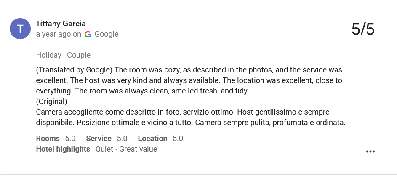The width and height of the screenshot is (397, 187).
Task: Select the "Holiday" trip type label
Action: [x=48, y=55]
